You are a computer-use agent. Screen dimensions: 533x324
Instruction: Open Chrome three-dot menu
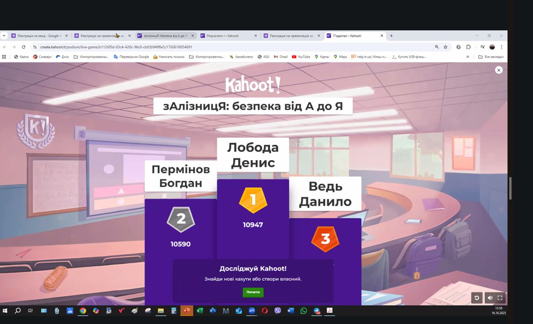(502, 47)
